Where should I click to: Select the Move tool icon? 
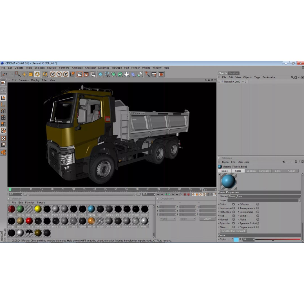(24, 74)
